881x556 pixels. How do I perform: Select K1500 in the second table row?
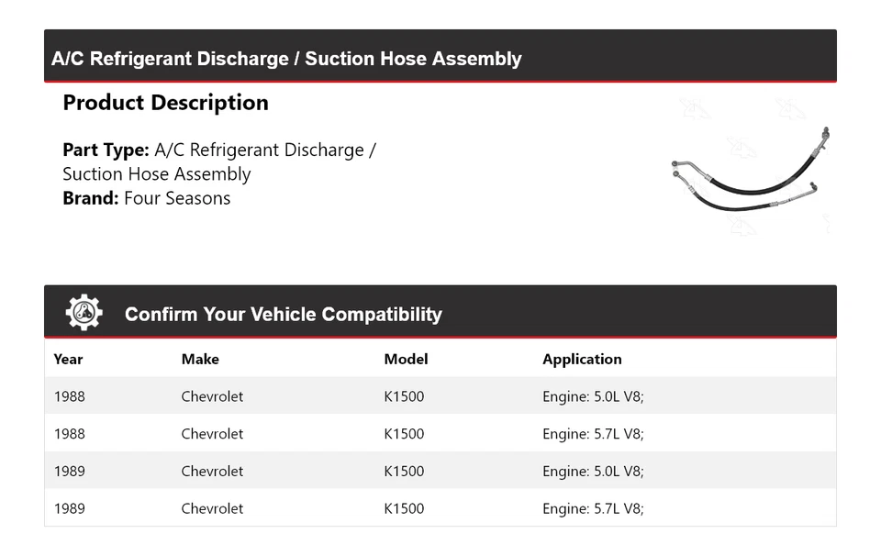click(404, 434)
